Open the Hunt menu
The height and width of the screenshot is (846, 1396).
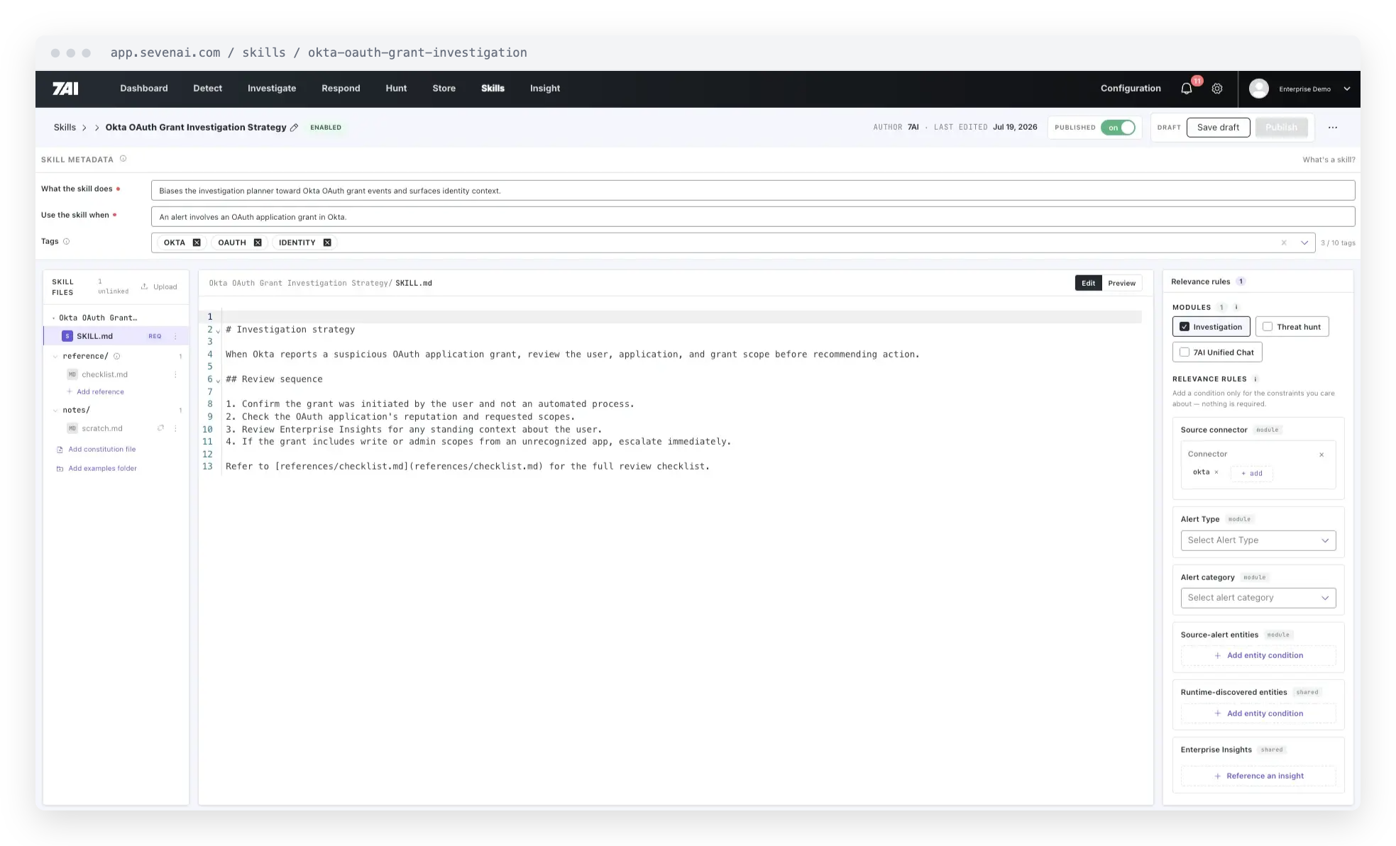point(396,89)
